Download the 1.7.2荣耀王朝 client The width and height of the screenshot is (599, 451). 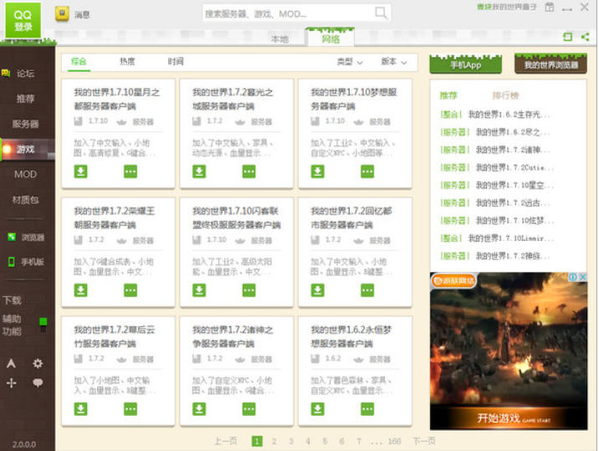pos(80,290)
